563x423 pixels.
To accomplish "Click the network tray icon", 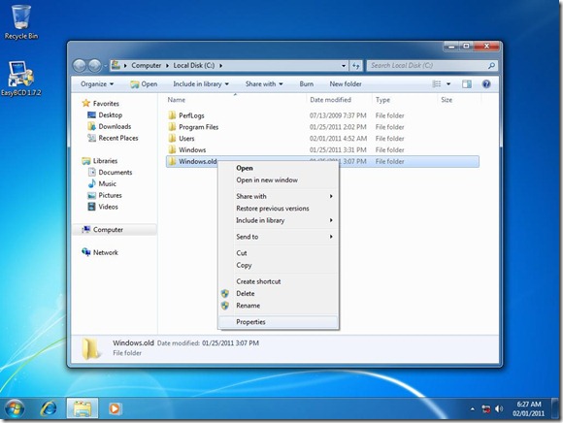I will click(x=485, y=408).
